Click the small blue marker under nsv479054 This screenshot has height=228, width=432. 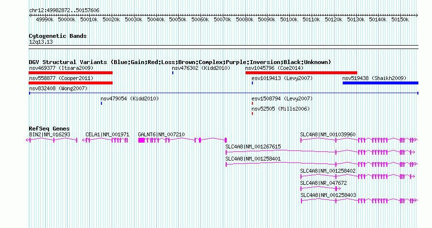point(101,103)
